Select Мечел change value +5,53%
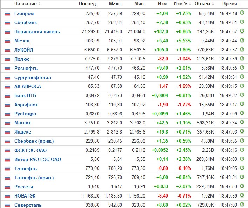The width and height of the screenshot is (248, 208). 183,41
